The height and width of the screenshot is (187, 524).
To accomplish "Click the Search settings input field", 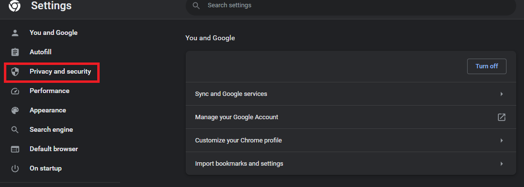I will (351, 6).
